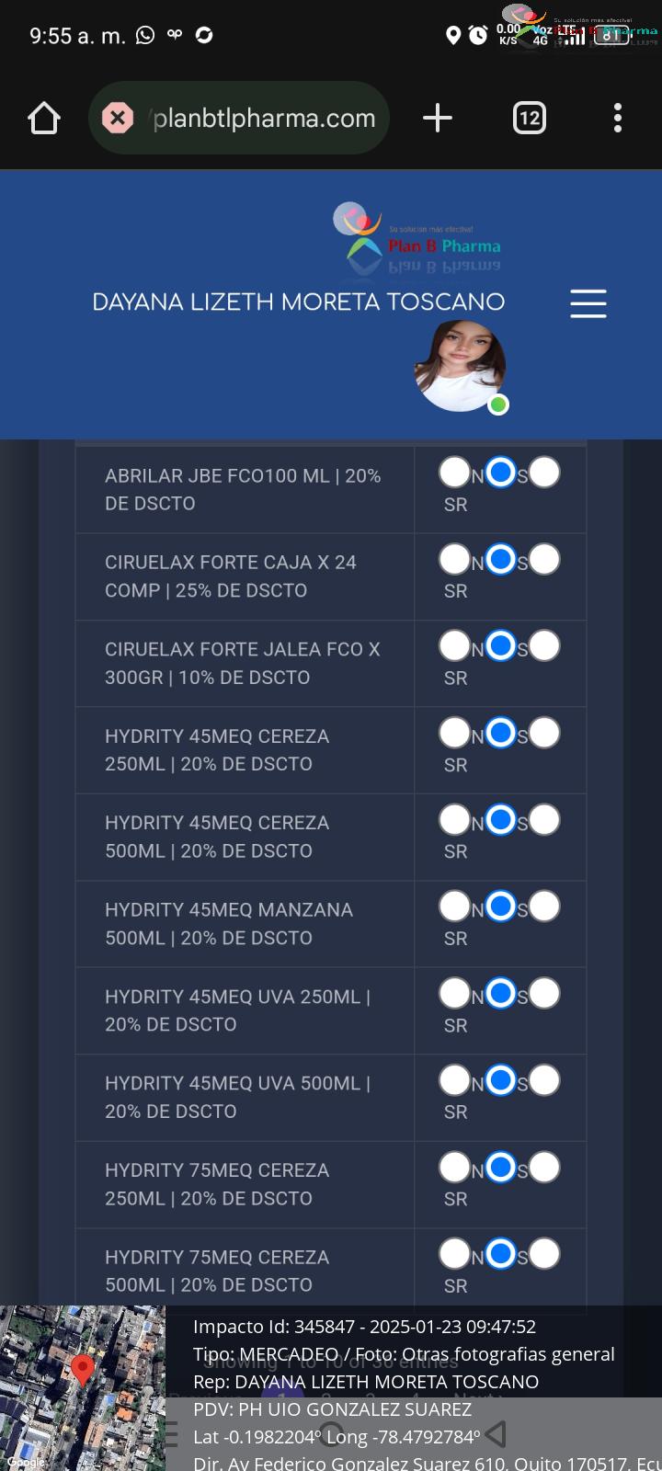Select N for HYDRITY 75MEQ CEREZA 250ML
This screenshot has width=662, height=1471.
click(454, 1168)
